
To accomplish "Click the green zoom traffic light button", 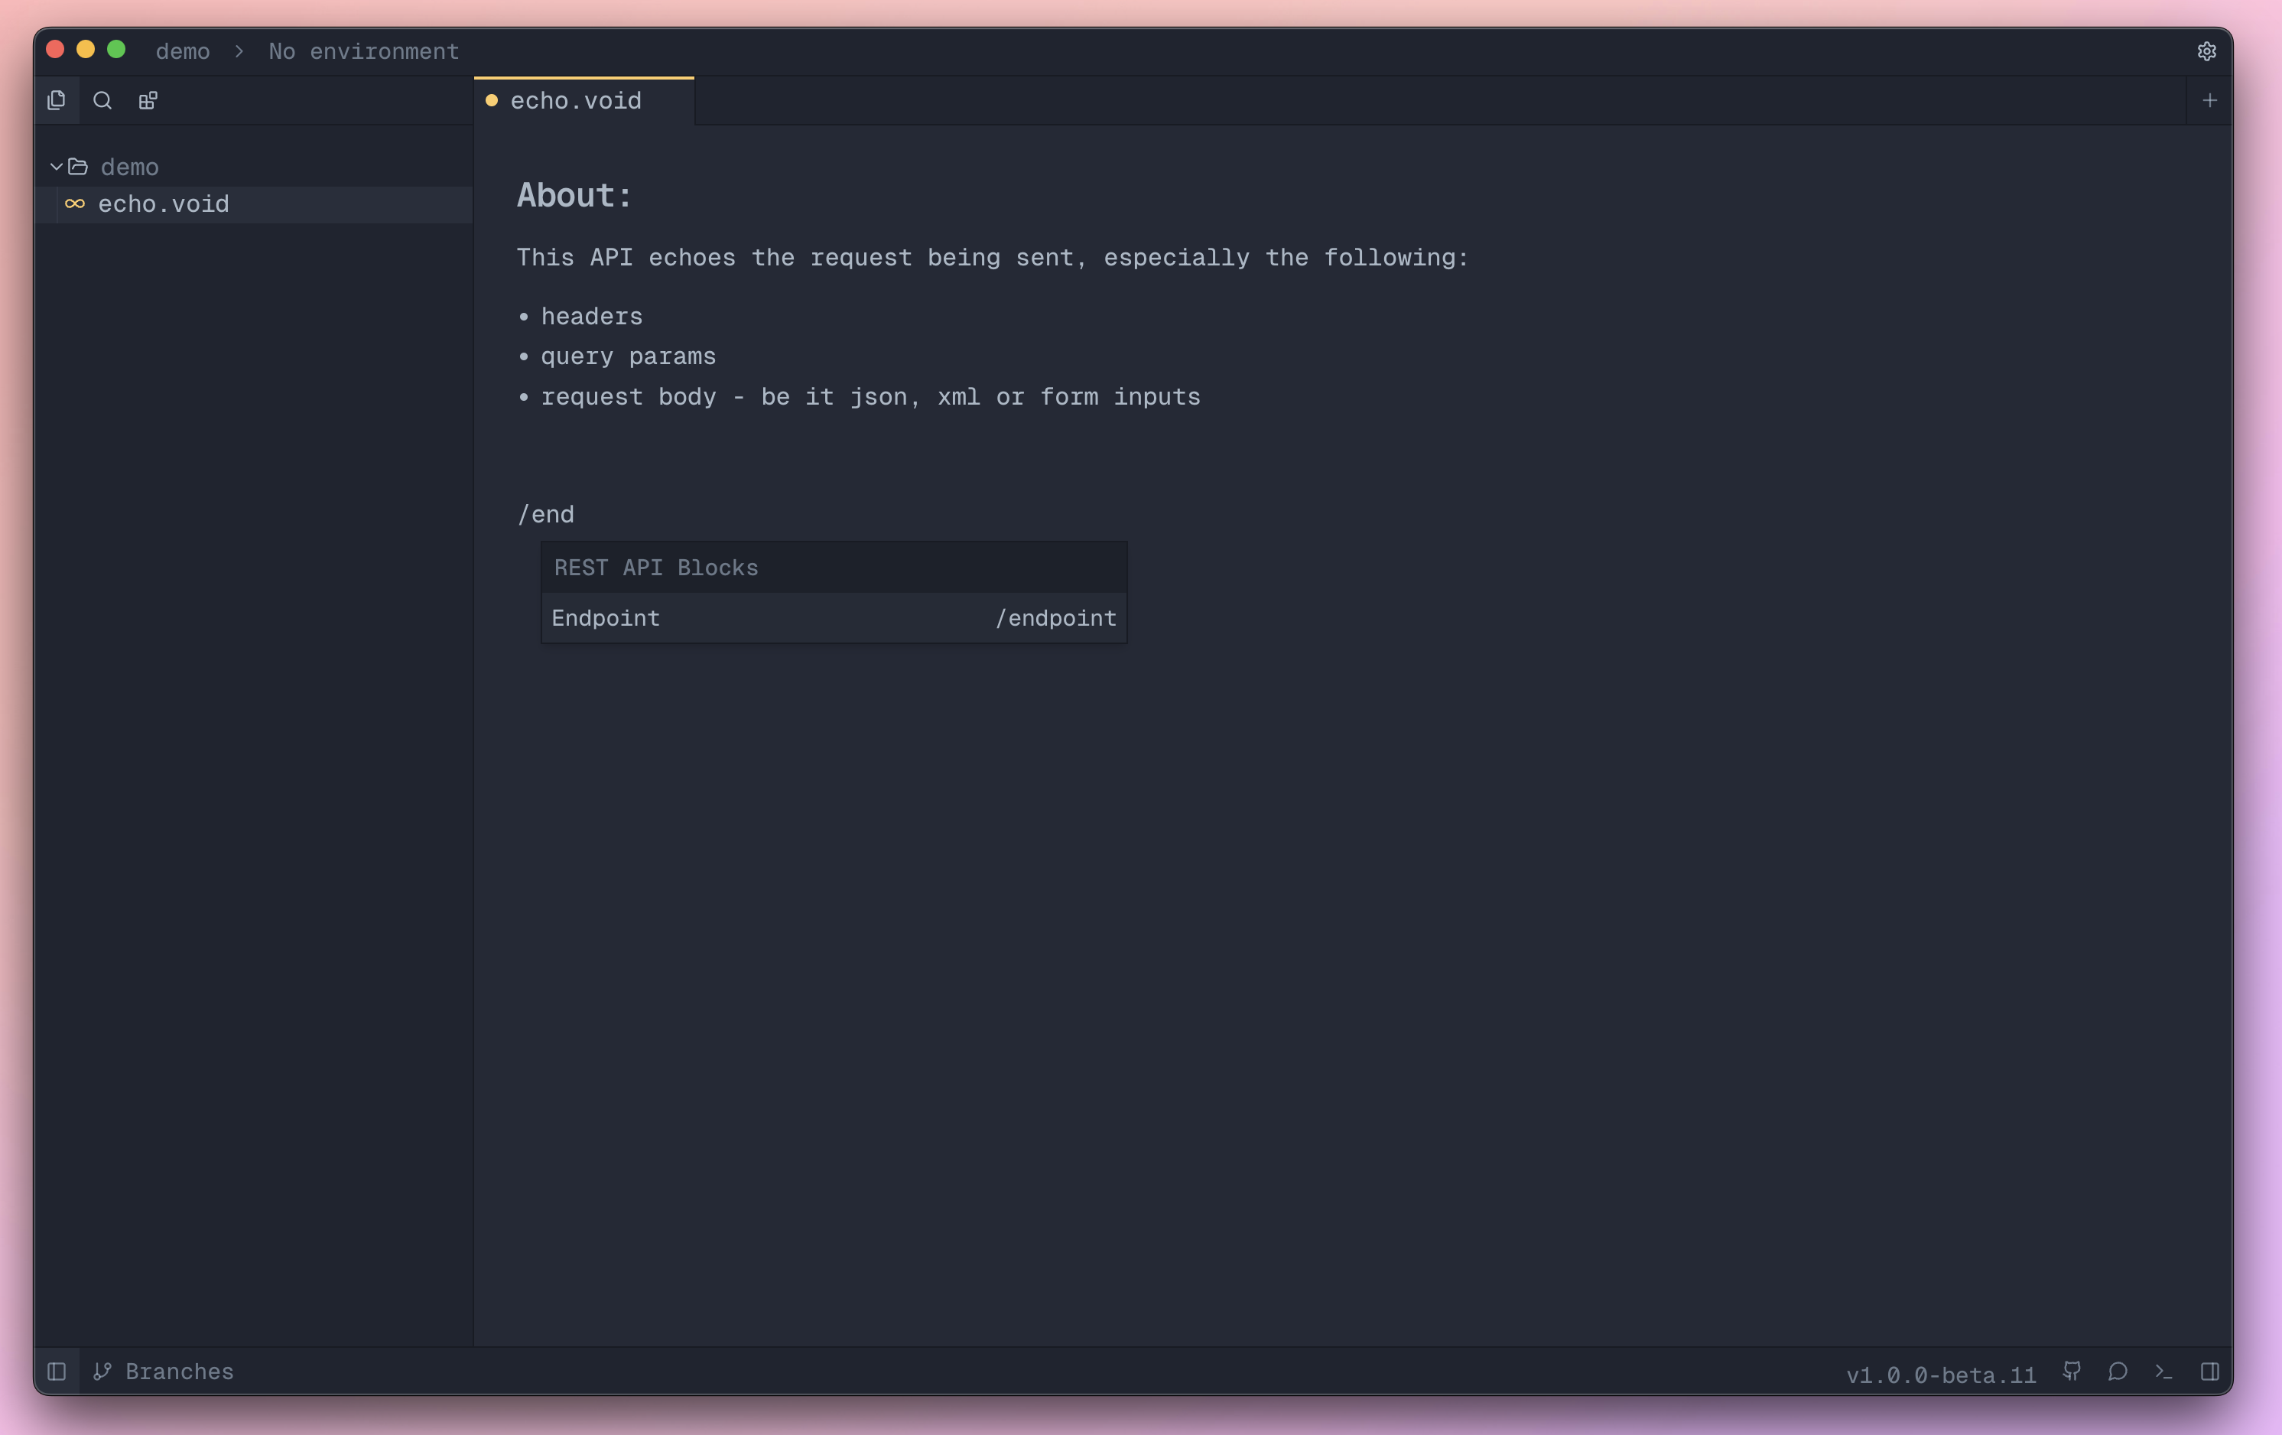I will pyautogui.click(x=116, y=49).
